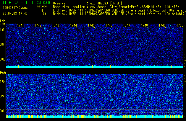Click the HROFFT title text

tap(18, 2)
